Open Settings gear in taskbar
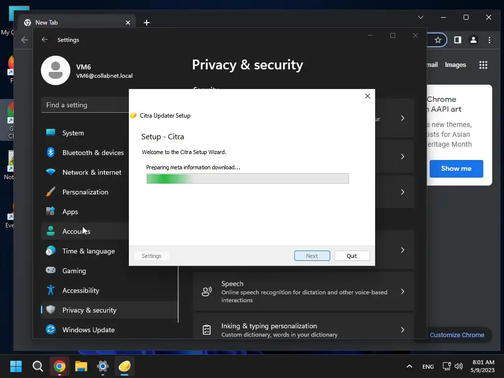 pyautogui.click(x=103, y=366)
